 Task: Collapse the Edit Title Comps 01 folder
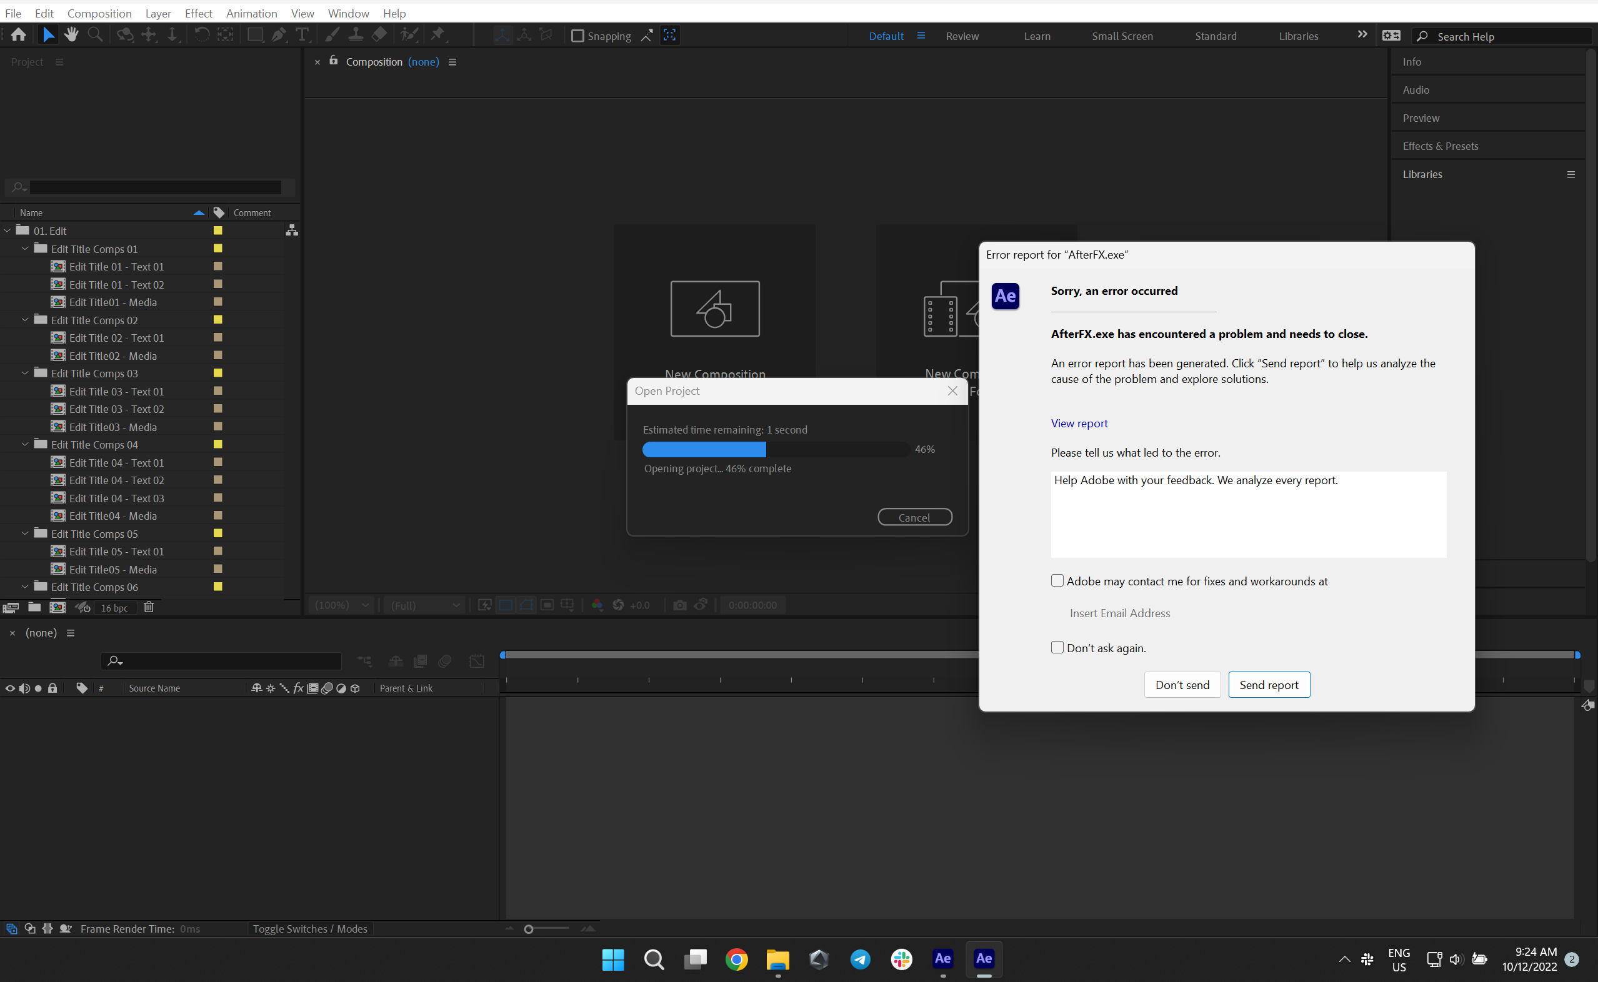click(24, 248)
